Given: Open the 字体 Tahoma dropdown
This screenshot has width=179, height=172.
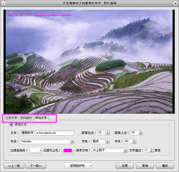Looking at the screenshot, I should pyautogui.click(x=47, y=141).
